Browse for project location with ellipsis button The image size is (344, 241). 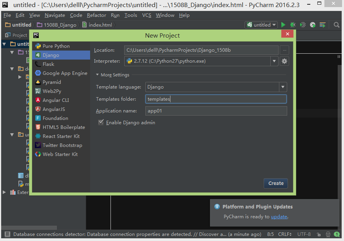coord(284,50)
